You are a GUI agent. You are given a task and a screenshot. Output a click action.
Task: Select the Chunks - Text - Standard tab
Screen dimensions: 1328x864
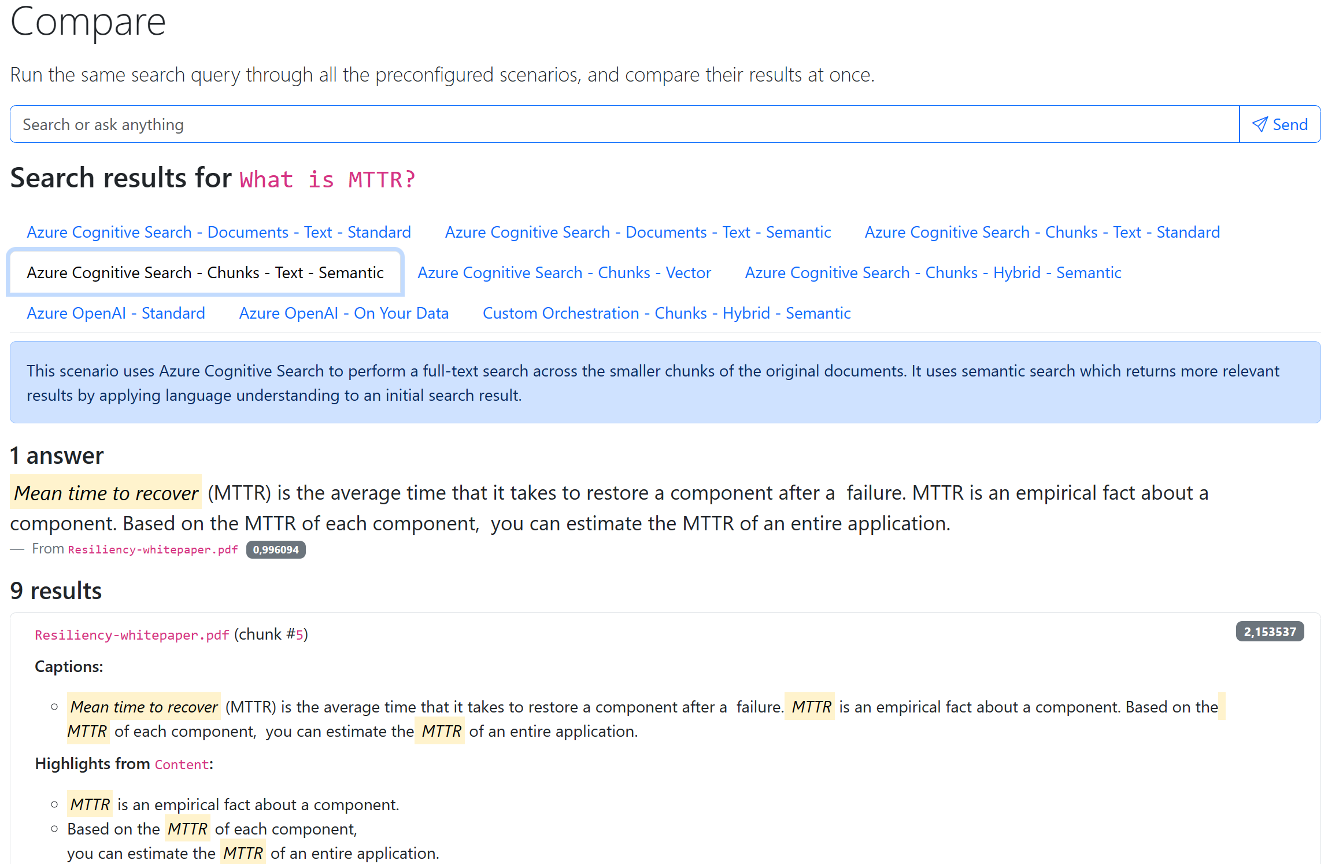click(1042, 232)
